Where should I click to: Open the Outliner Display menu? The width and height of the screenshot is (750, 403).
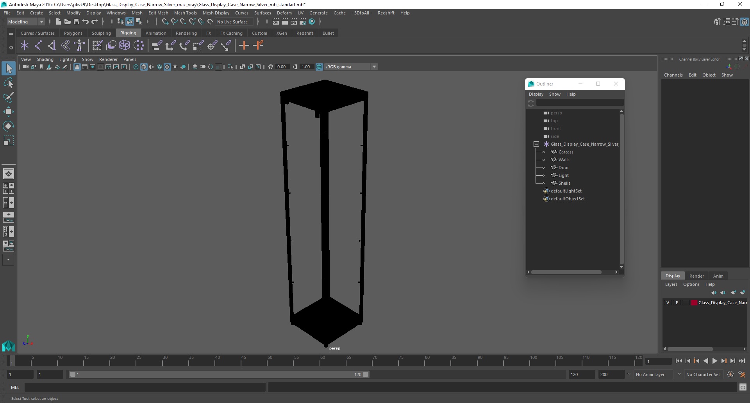[x=536, y=94]
